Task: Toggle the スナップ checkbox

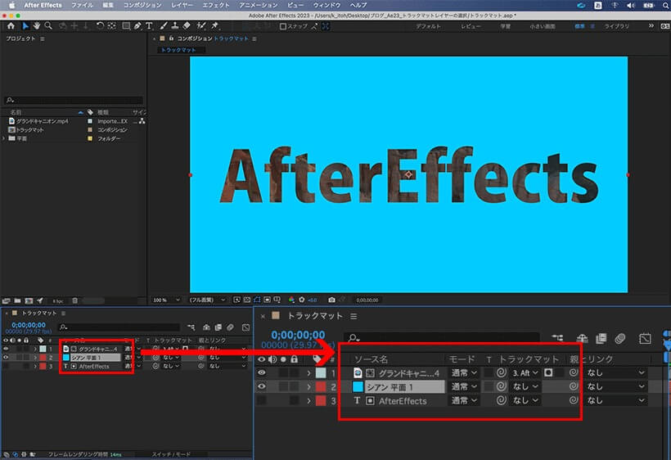Action: (x=283, y=26)
